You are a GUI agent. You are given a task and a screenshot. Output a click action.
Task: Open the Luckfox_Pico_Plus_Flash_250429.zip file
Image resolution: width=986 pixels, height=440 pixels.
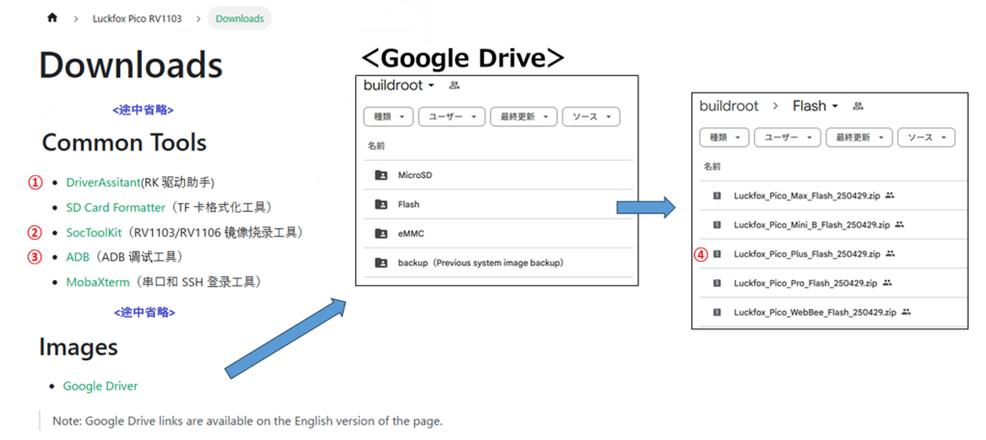(x=807, y=254)
